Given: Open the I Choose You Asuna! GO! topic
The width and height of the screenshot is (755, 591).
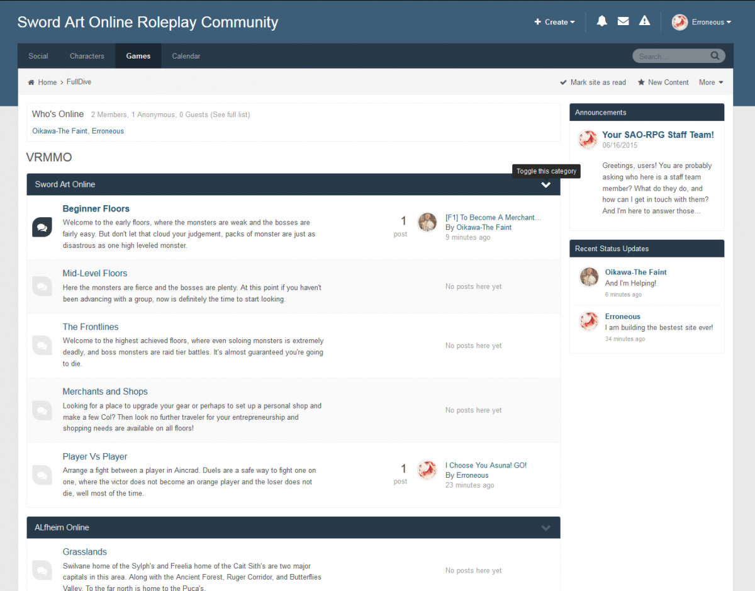Looking at the screenshot, I should coord(486,465).
